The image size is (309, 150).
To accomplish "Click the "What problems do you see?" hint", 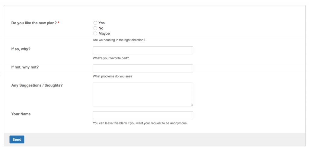I will click(x=113, y=76).
